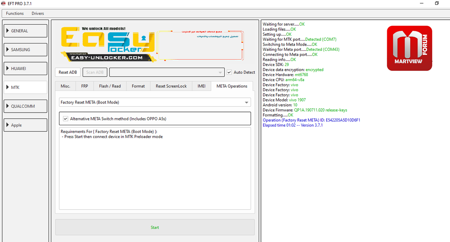Minimize the EFT PRO window

pos(422,3)
